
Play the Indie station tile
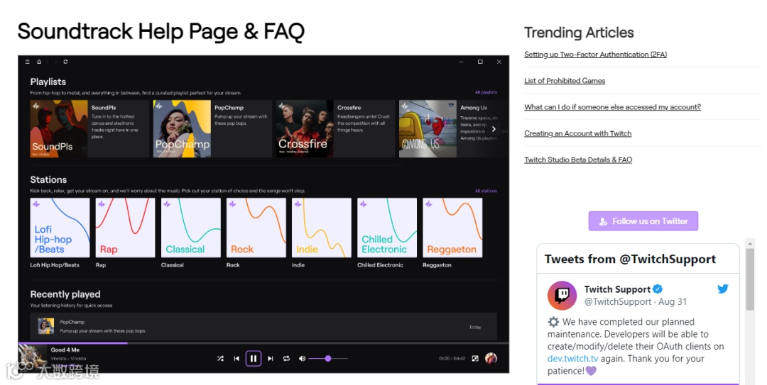coord(322,228)
